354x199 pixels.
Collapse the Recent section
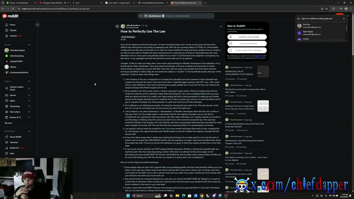tap(29, 45)
